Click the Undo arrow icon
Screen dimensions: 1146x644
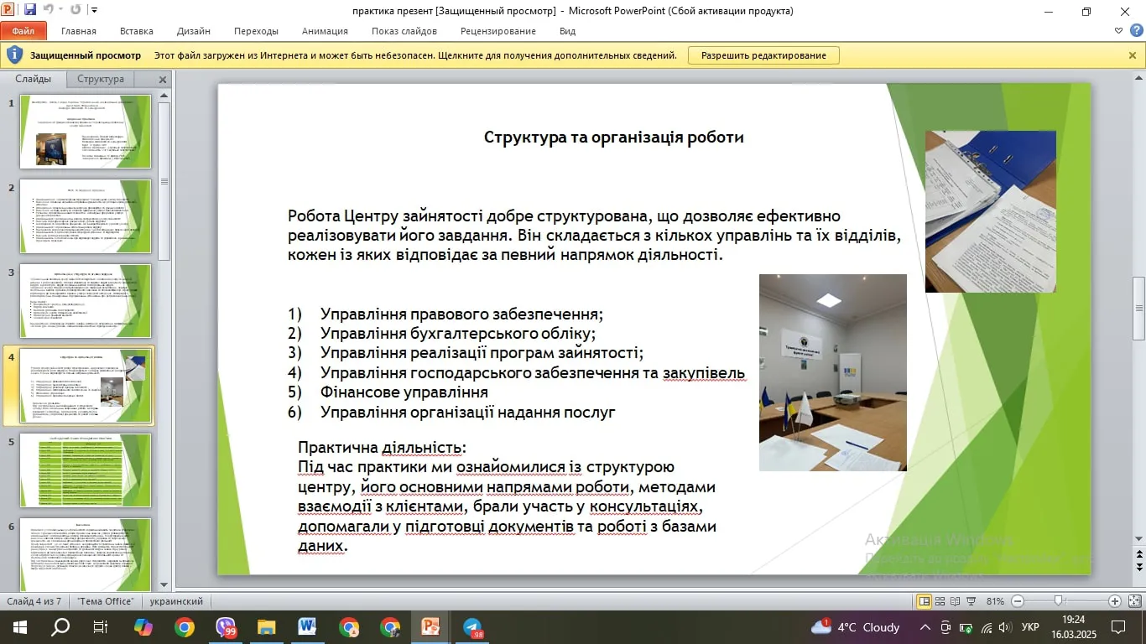coord(48,10)
